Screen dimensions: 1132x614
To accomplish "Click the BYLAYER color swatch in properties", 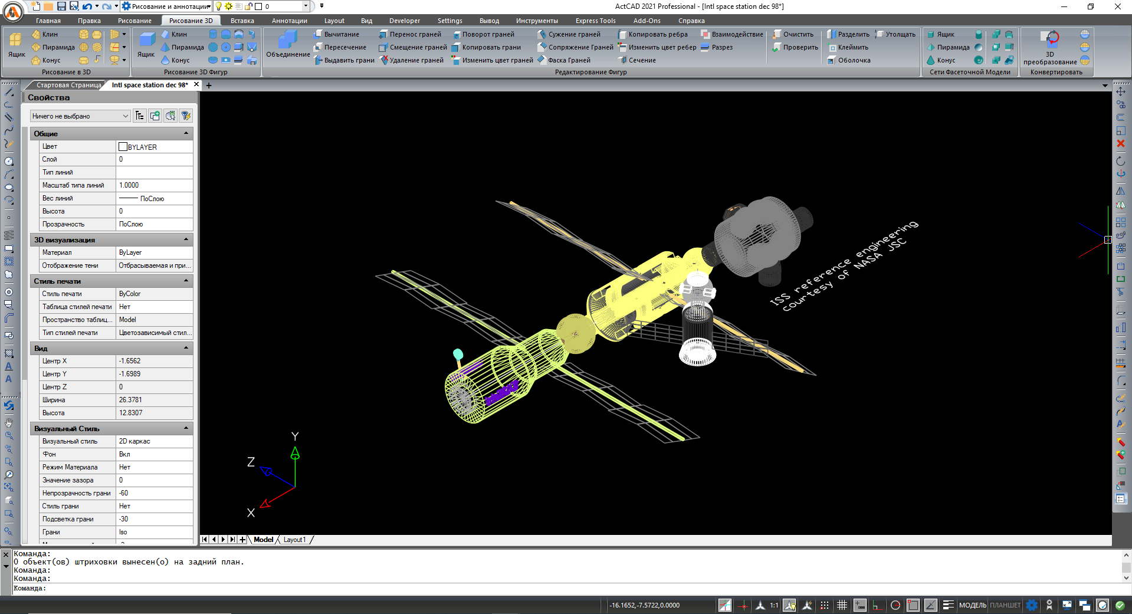I will [x=123, y=147].
